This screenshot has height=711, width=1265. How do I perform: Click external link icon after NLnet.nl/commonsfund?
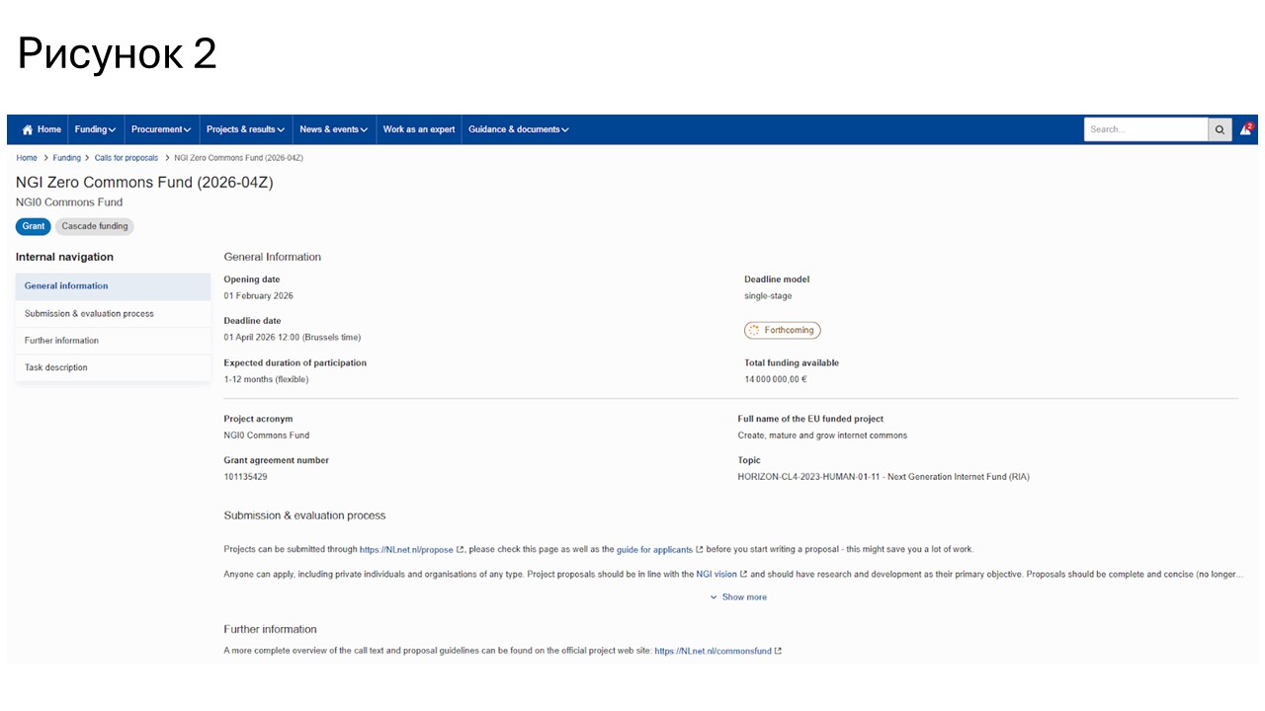coord(778,651)
